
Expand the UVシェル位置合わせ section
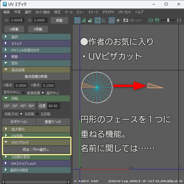(36, 50)
